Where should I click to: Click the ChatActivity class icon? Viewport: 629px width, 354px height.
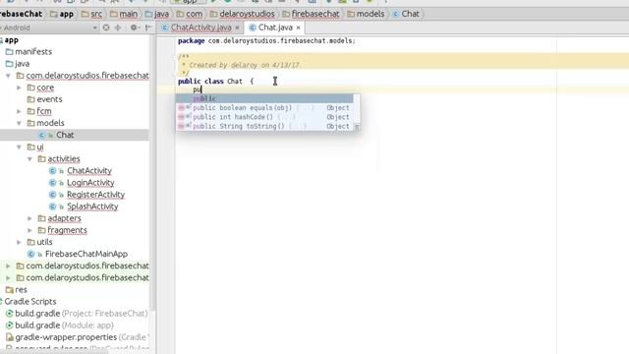(x=52, y=171)
